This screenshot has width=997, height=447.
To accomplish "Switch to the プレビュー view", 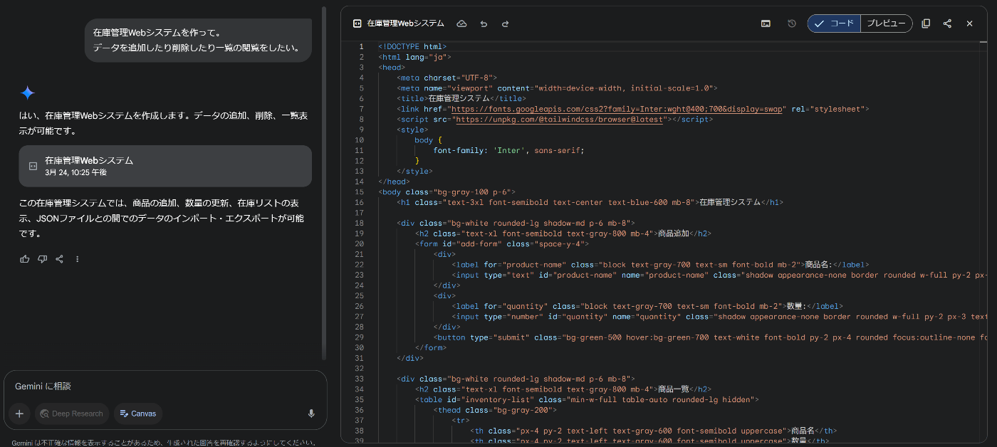I will click(887, 23).
